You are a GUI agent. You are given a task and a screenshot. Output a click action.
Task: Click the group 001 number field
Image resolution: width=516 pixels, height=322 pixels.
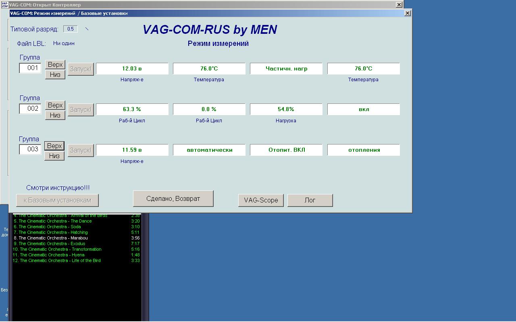tap(30, 68)
